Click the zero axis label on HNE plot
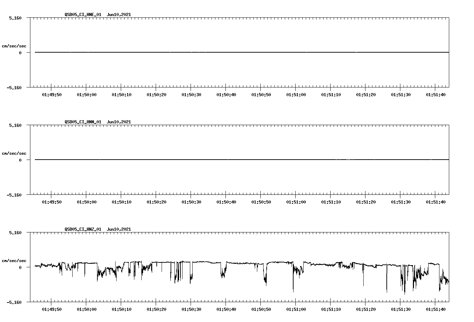 tap(20, 53)
